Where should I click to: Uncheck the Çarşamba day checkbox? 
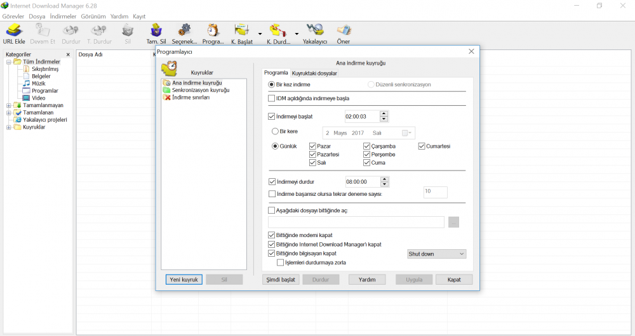click(366, 146)
